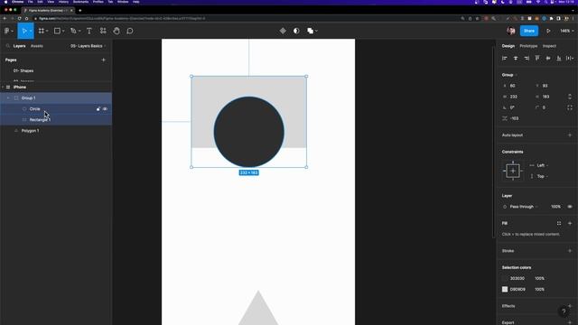Switch to the Design tab

click(508, 46)
